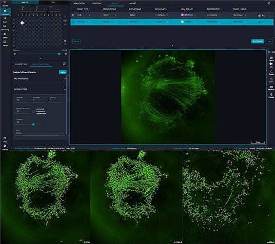The image size is (275, 244).
Task: Open the Interactive mode in sidebar
Action: pos(5,12)
